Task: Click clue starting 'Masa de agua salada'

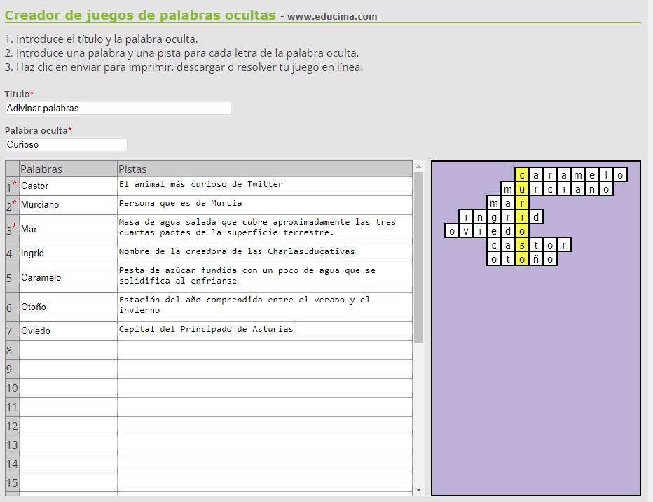Action: (265, 230)
